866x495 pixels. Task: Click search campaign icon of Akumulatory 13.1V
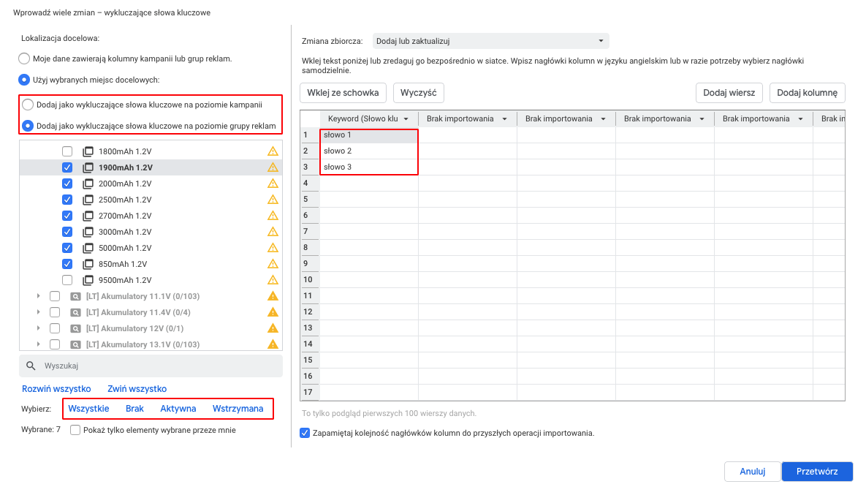[x=76, y=344]
